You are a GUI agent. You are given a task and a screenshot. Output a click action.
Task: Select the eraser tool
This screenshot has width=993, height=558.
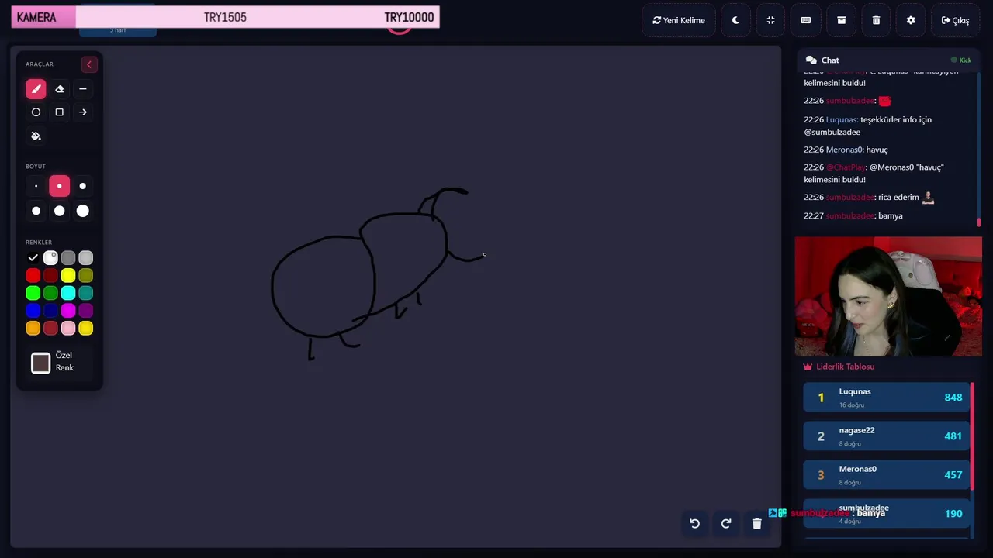(x=59, y=89)
